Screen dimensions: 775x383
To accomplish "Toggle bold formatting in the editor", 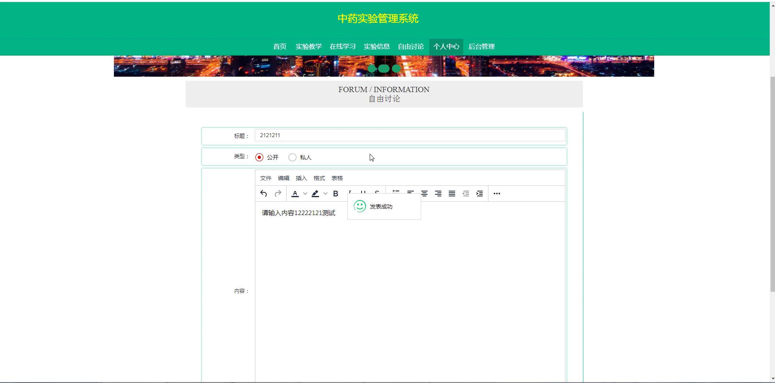I will (x=336, y=194).
